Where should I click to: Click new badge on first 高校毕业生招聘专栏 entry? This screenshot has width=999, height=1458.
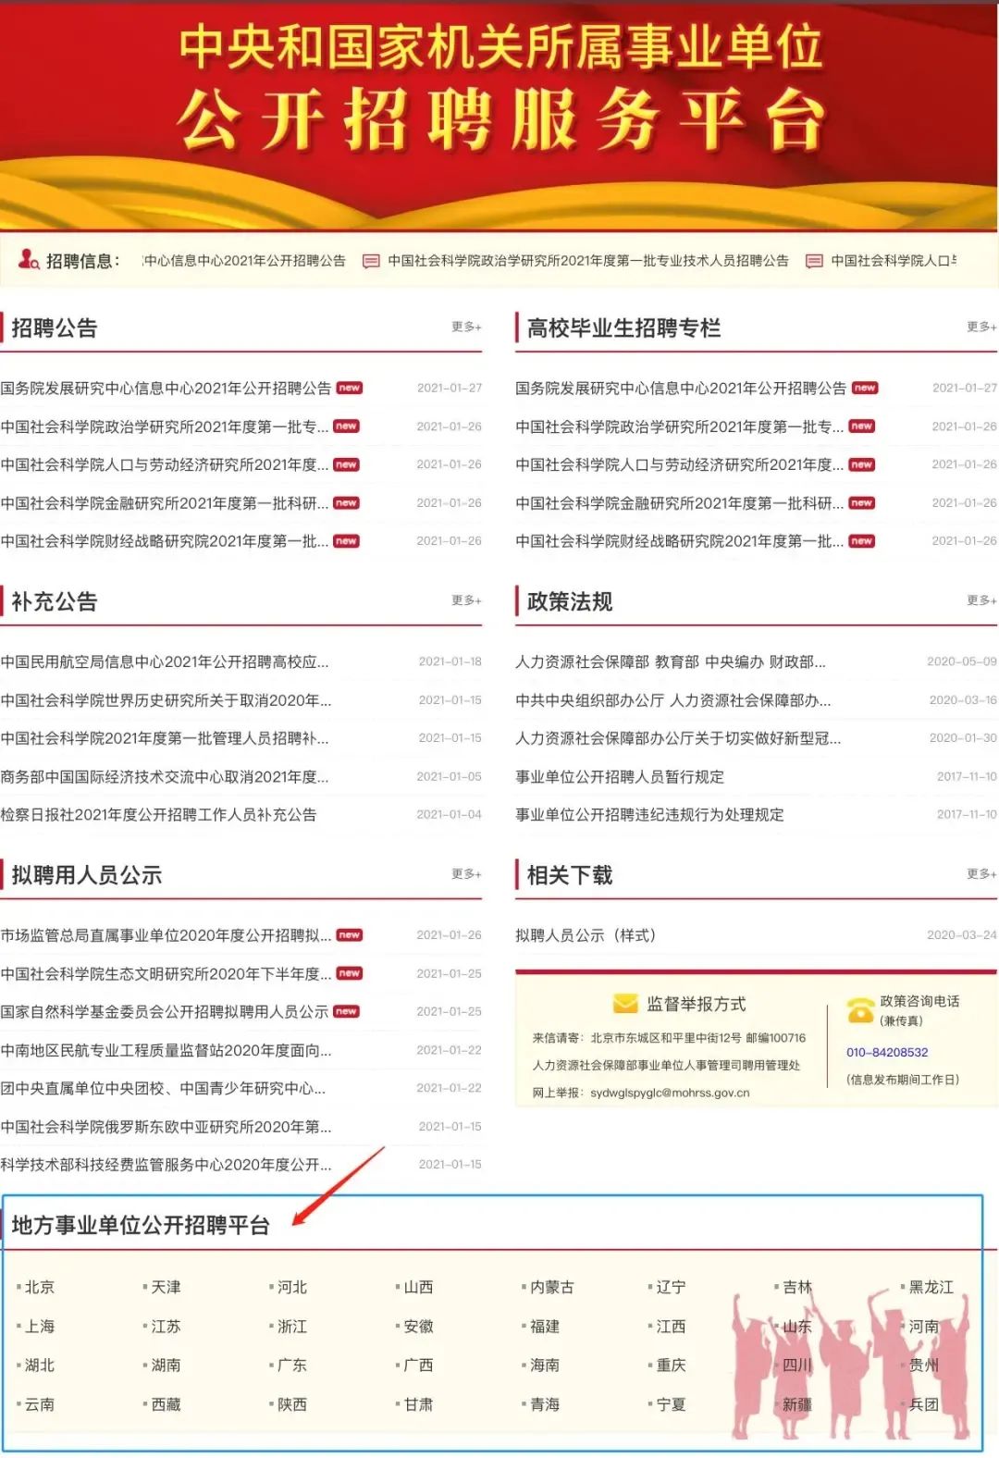point(865,389)
